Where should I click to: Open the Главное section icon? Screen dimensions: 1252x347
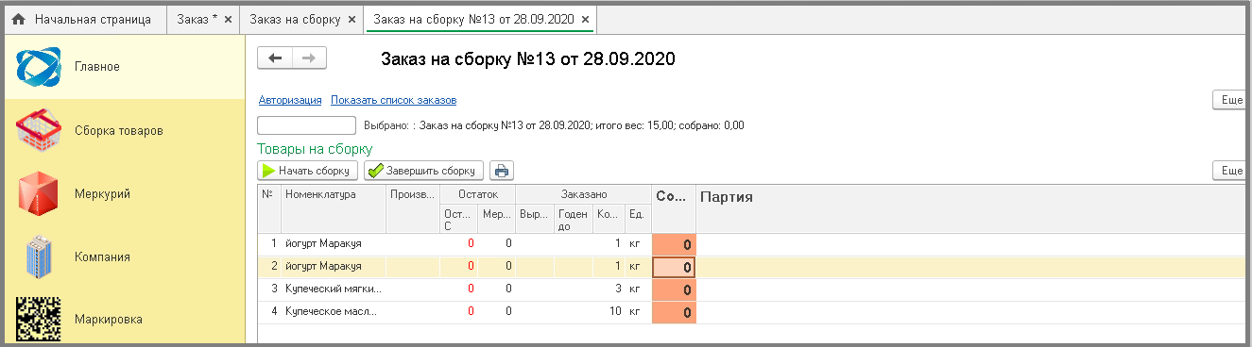39,66
